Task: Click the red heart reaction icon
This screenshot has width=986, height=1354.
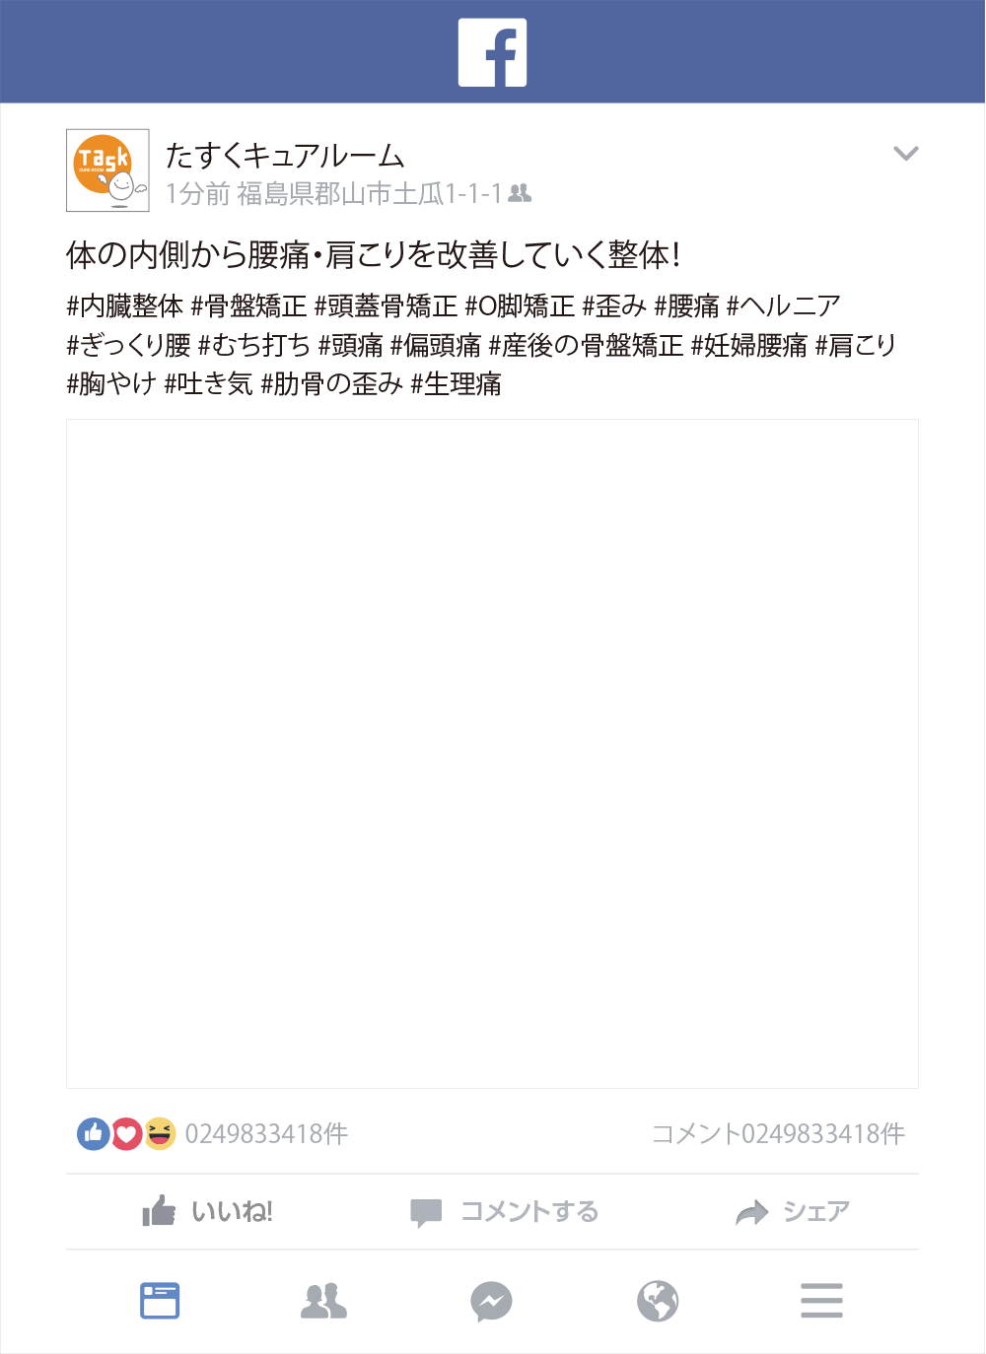Action: [x=126, y=1134]
